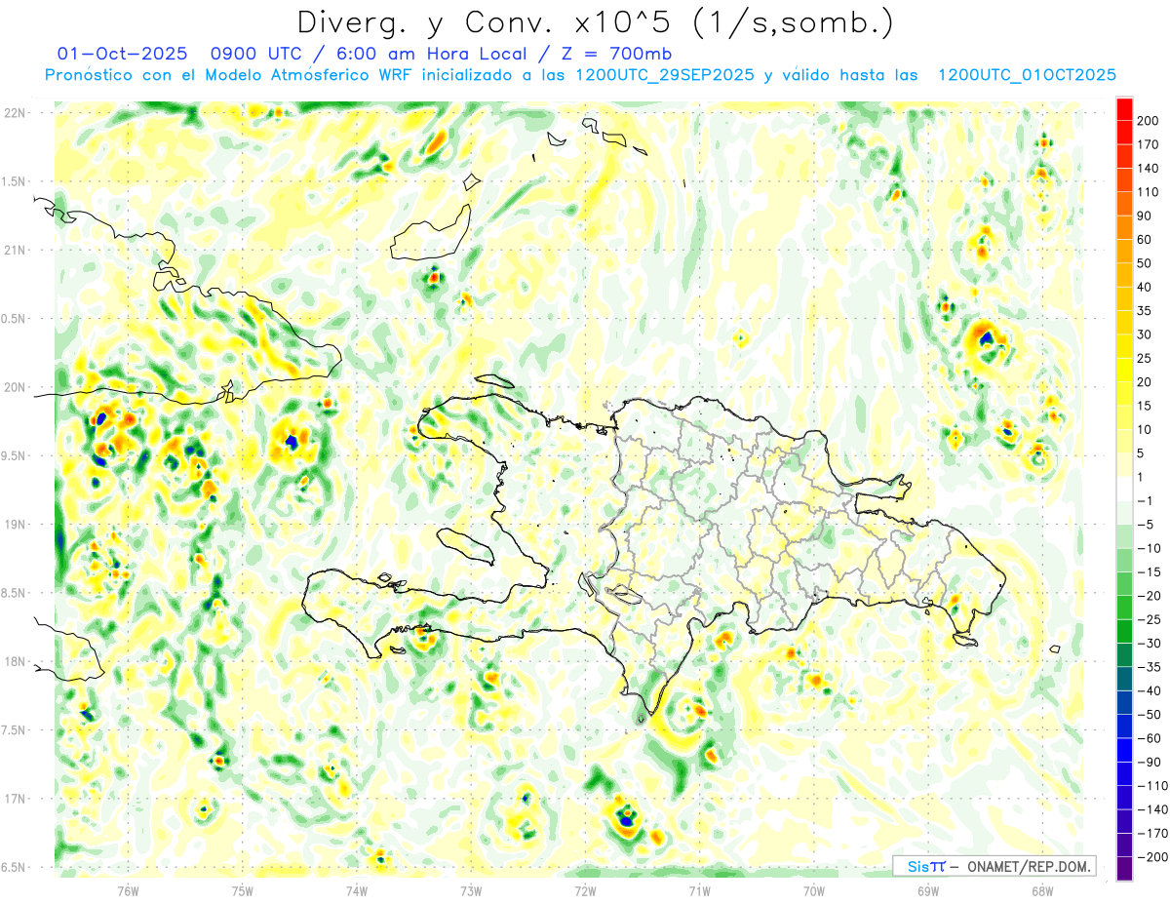Click the '8.5N' latitude label
The height and width of the screenshot is (904, 1170).
click(14, 593)
